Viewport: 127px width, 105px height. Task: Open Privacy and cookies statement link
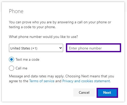86,81
